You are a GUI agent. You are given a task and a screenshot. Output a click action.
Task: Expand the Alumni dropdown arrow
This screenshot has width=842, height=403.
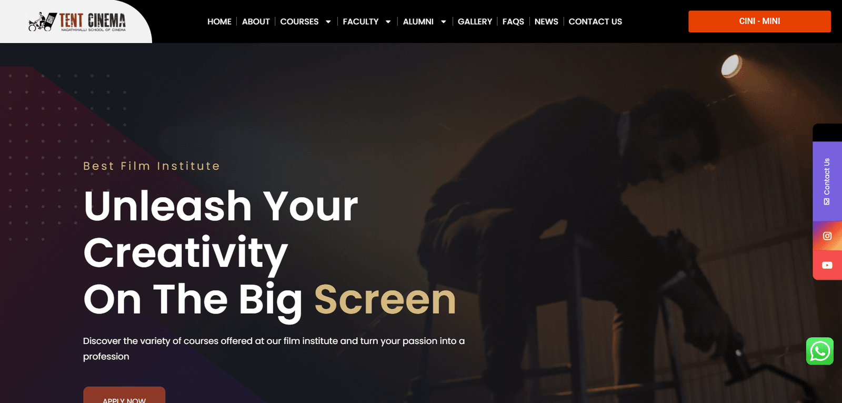pos(444,22)
